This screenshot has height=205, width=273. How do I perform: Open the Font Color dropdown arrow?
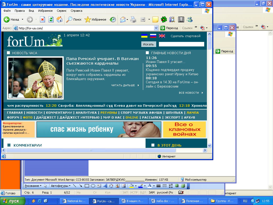point(154,186)
